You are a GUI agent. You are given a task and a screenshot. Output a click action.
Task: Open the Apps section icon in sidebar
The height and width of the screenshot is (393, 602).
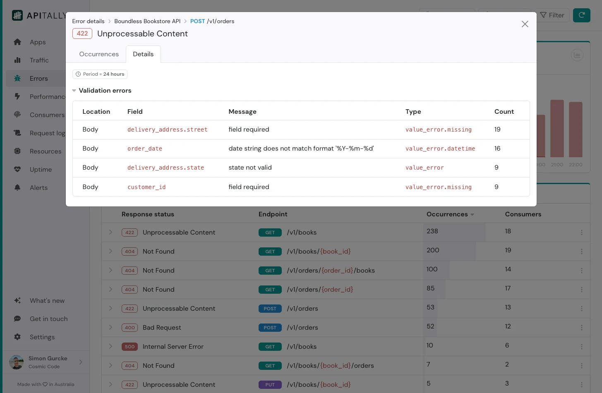17,42
